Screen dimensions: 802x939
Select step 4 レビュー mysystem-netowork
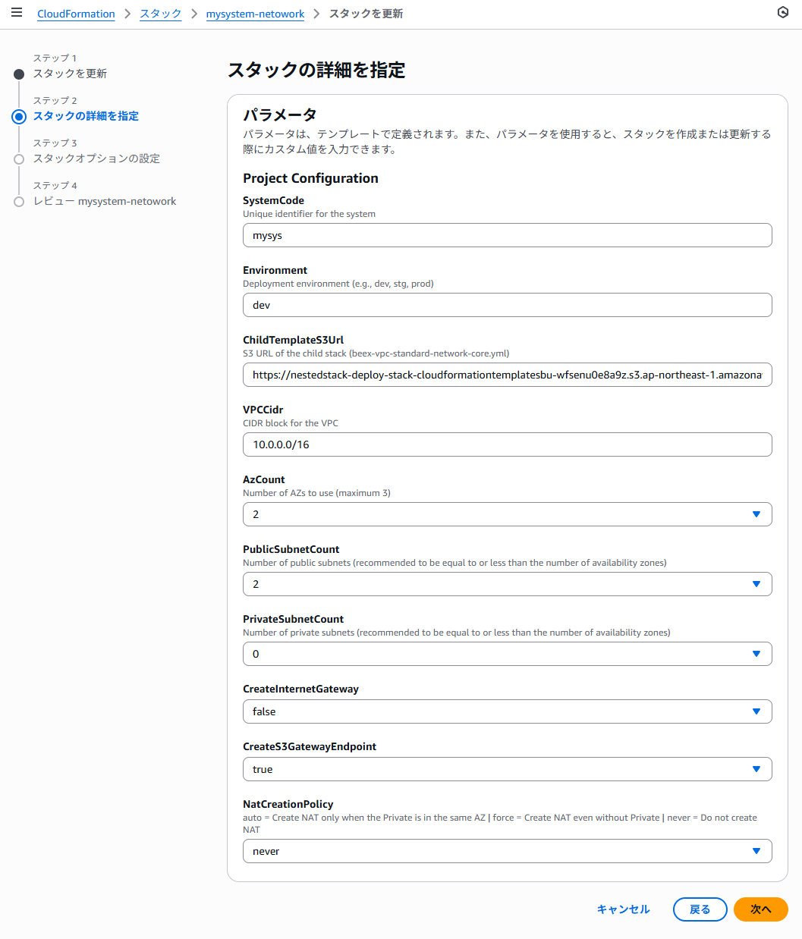[105, 201]
